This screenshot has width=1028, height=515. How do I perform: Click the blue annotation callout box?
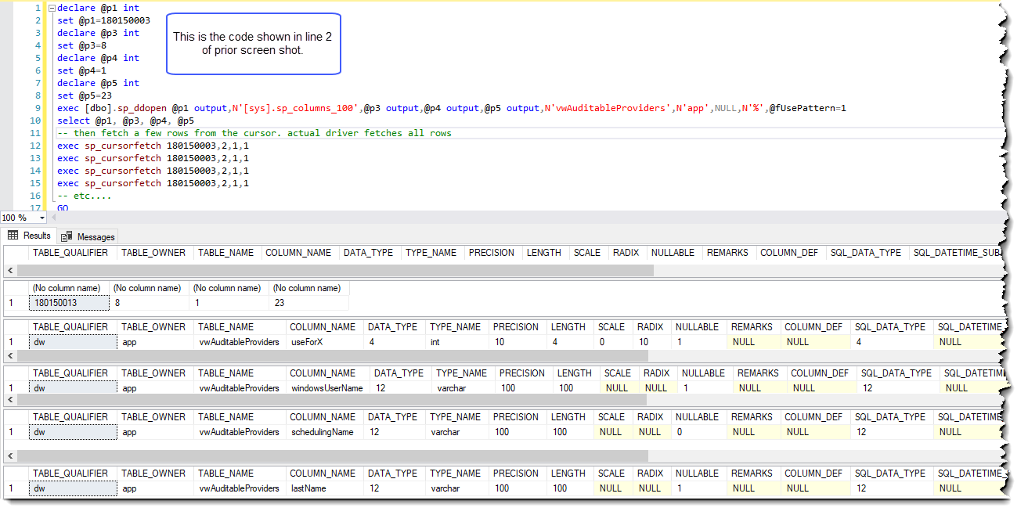(x=253, y=44)
